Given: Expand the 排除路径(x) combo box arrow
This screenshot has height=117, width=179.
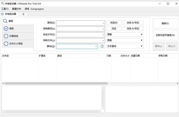Looking at the screenshot, I should 103,29.
